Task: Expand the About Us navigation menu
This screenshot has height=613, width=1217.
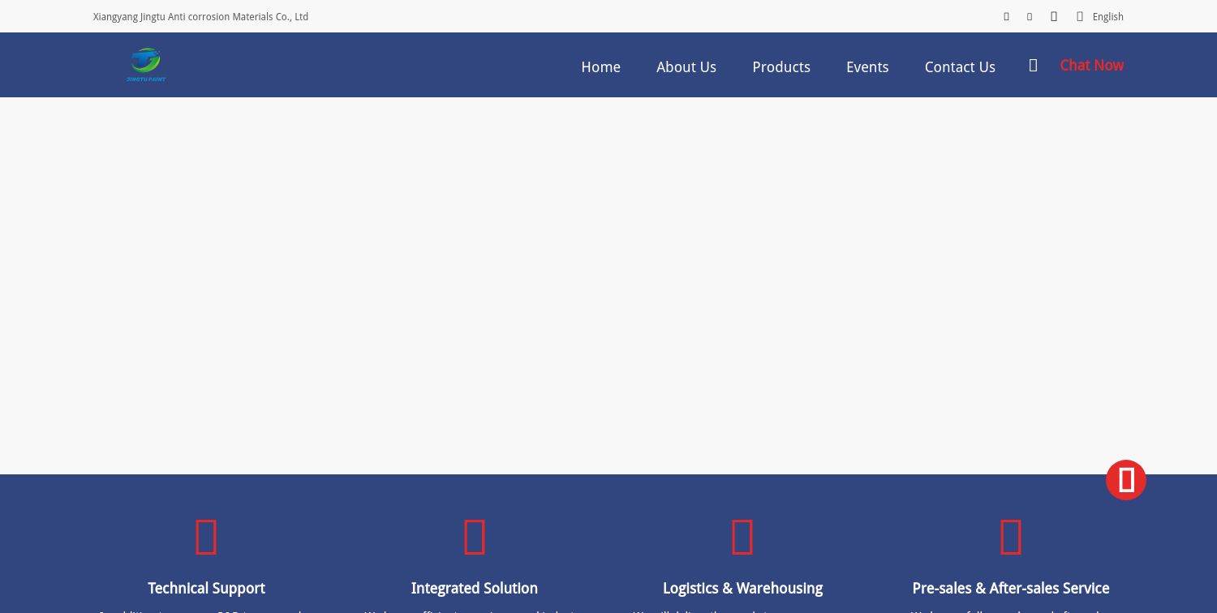Action: (x=686, y=67)
